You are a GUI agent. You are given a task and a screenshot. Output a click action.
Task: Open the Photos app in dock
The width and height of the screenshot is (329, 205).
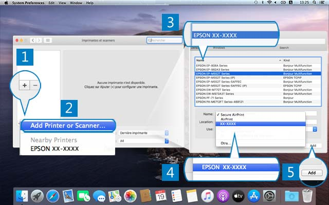coord(130,195)
